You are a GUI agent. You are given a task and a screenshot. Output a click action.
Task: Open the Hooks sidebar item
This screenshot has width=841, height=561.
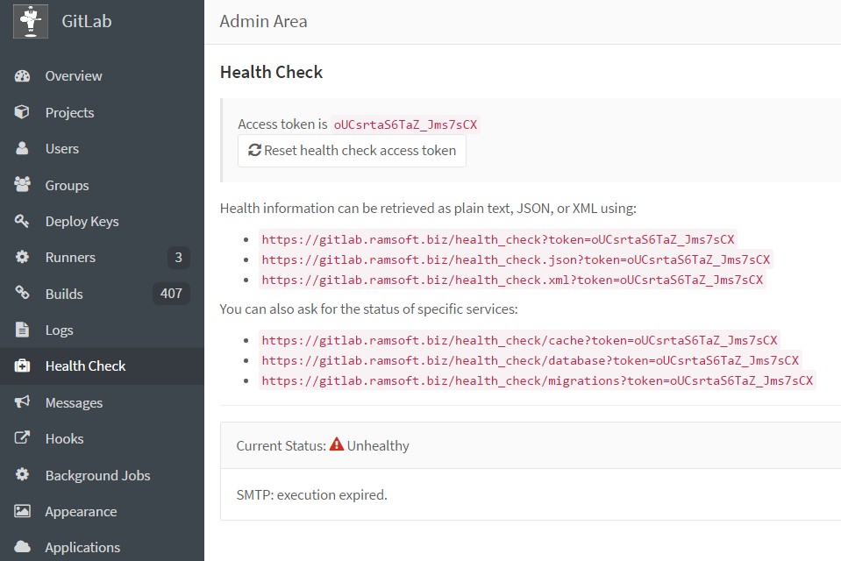click(x=64, y=439)
